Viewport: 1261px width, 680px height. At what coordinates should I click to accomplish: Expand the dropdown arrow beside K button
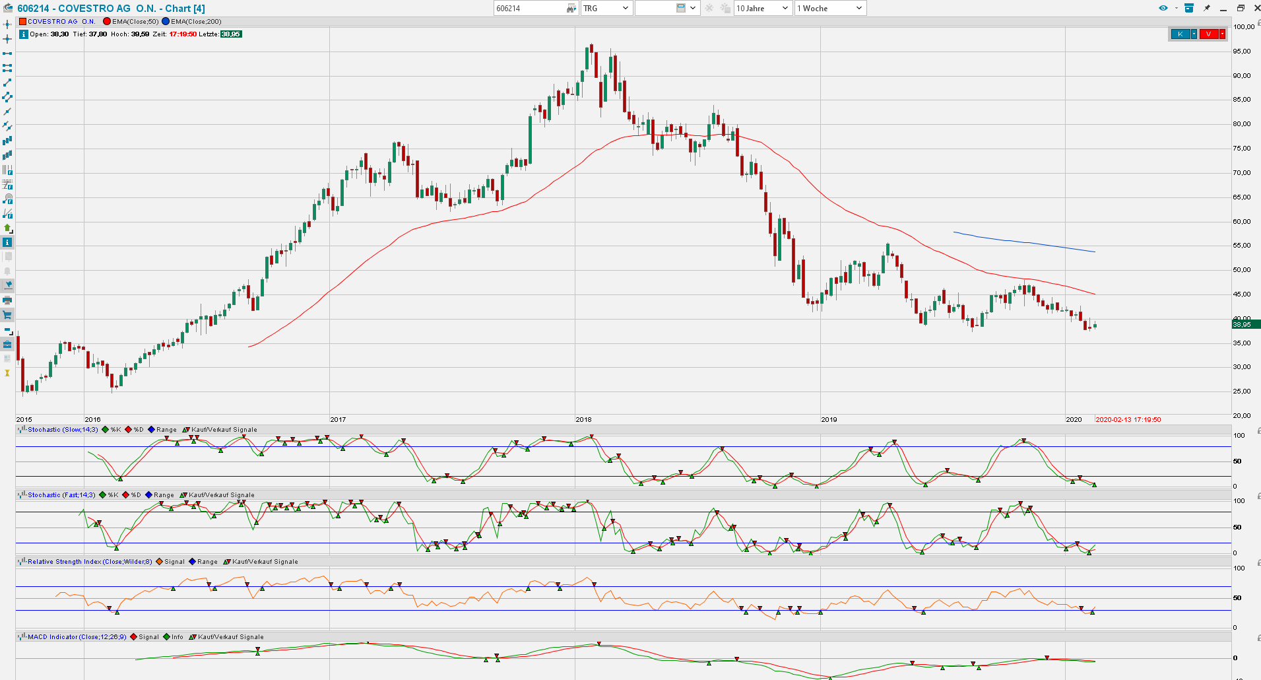(x=1194, y=34)
